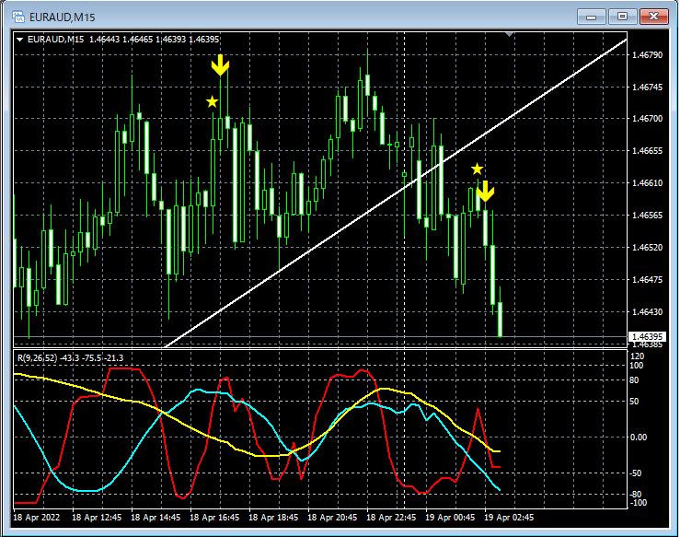
Task: Click the time label 18 Apr 16:45
Action: tap(214, 518)
